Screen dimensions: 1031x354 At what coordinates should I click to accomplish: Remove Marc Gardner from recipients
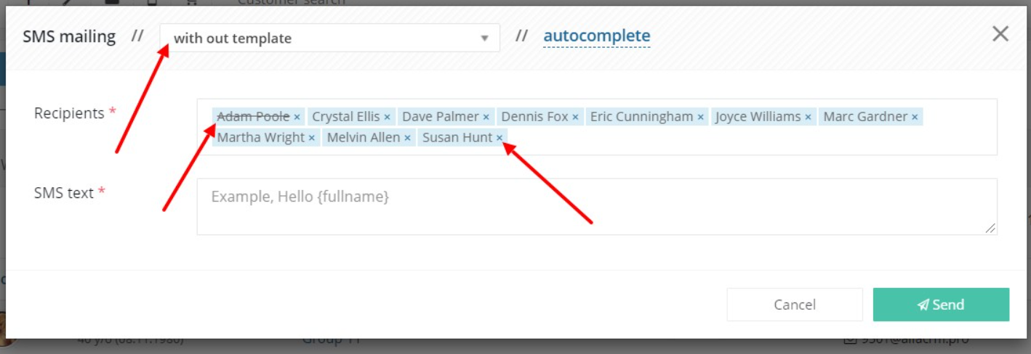[x=915, y=117]
